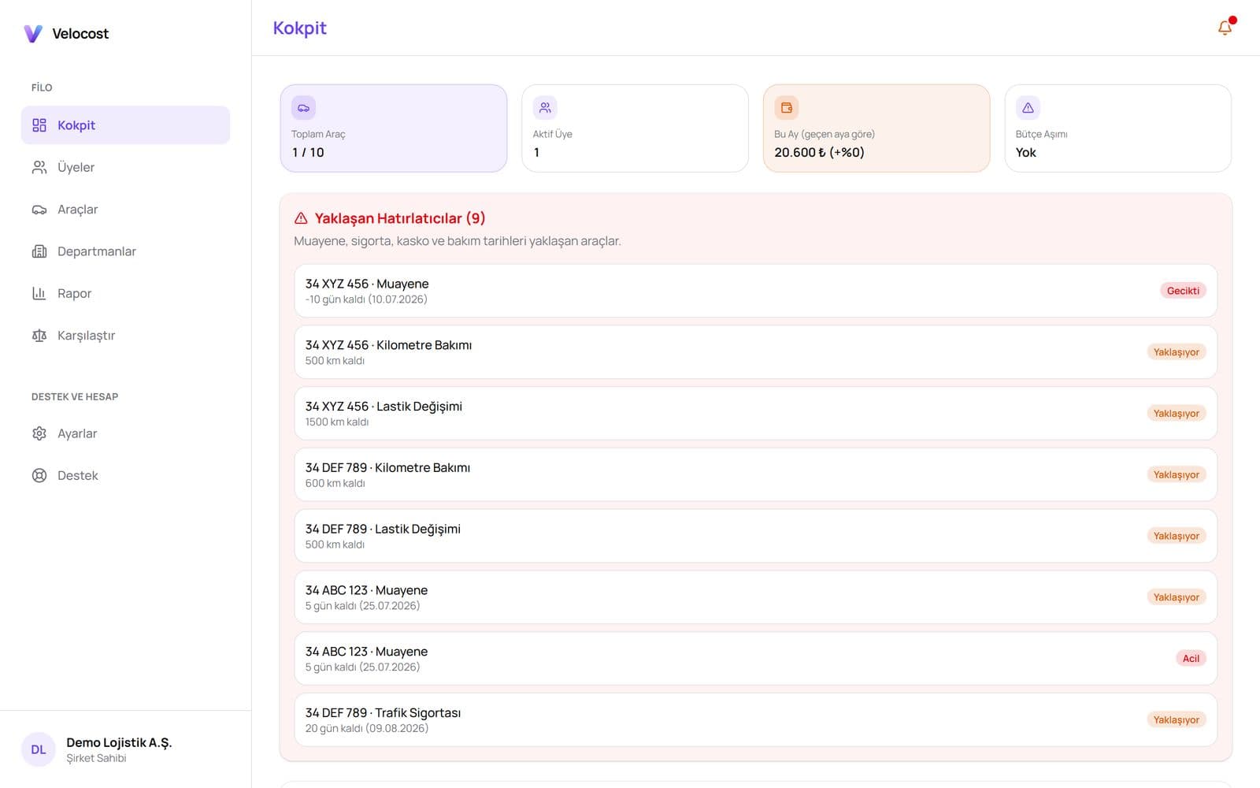
Task: Click '600 km kaldı' text
Action: [335, 484]
